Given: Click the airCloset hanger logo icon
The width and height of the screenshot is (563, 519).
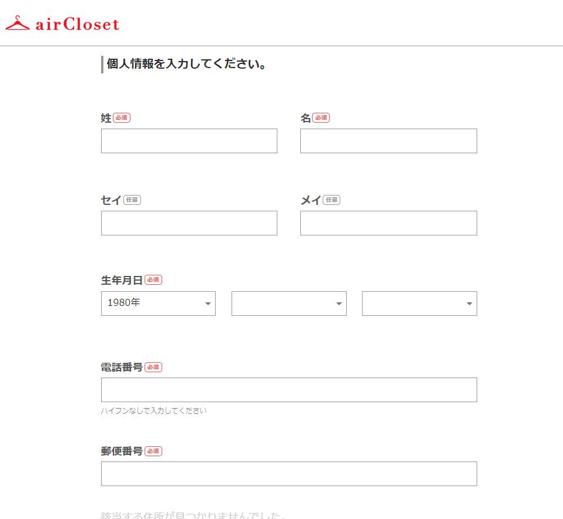Looking at the screenshot, I should coord(17,23).
